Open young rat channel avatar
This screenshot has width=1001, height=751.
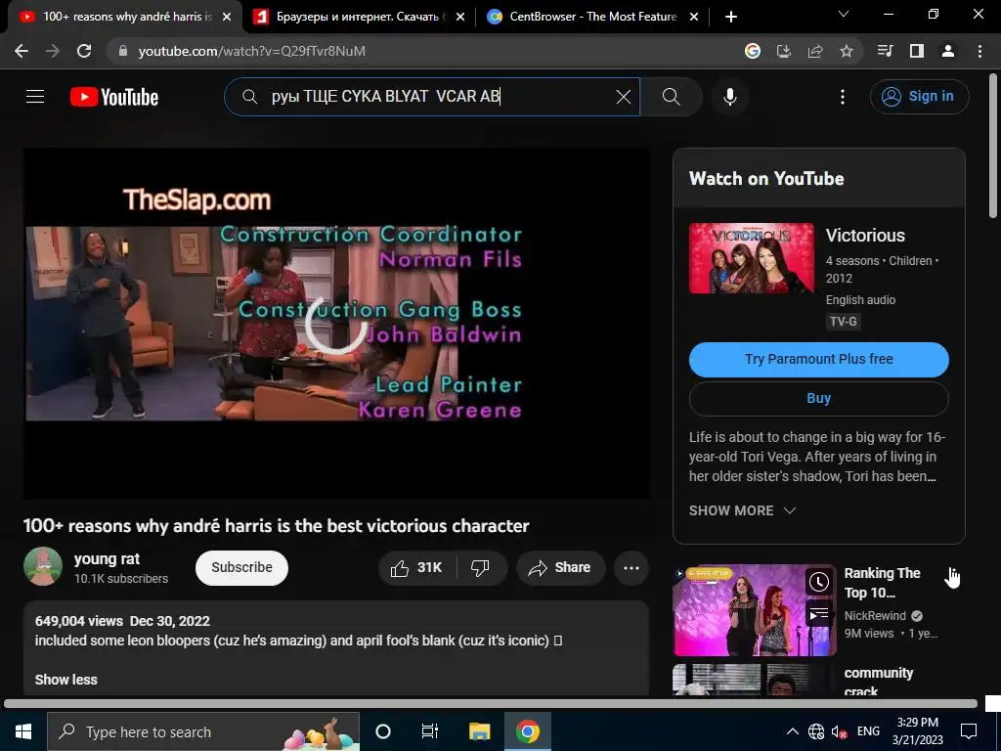click(x=43, y=566)
